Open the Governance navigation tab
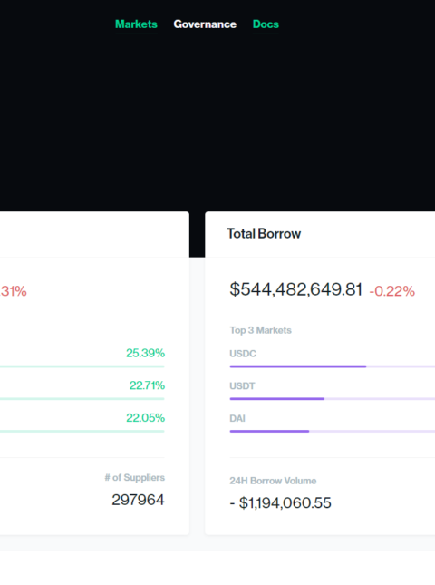The width and height of the screenshot is (435, 585). 205,24
